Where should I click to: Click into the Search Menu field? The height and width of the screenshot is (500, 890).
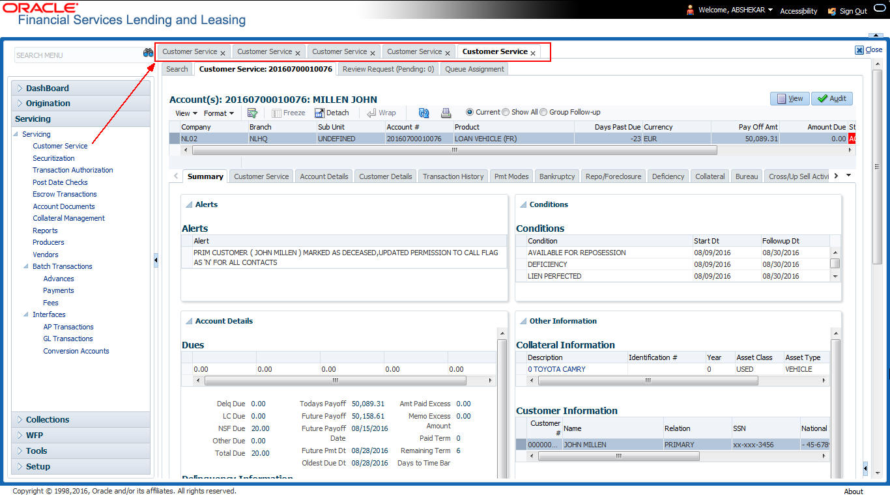(x=78, y=55)
